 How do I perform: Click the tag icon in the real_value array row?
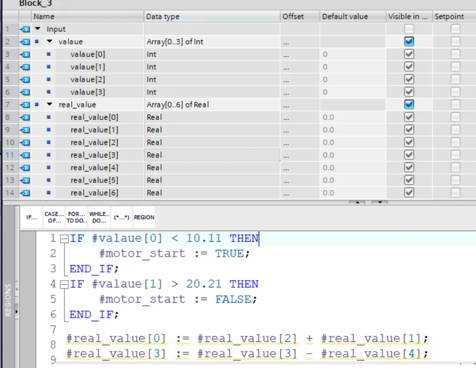pyautogui.click(x=25, y=104)
